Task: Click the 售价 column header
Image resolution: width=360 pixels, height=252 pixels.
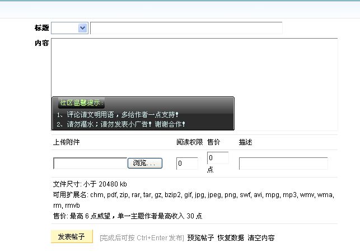Action: tap(213, 142)
